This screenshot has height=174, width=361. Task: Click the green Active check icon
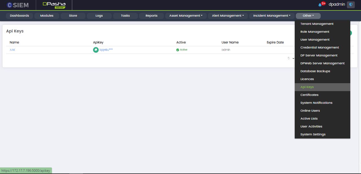pyautogui.click(x=178, y=50)
